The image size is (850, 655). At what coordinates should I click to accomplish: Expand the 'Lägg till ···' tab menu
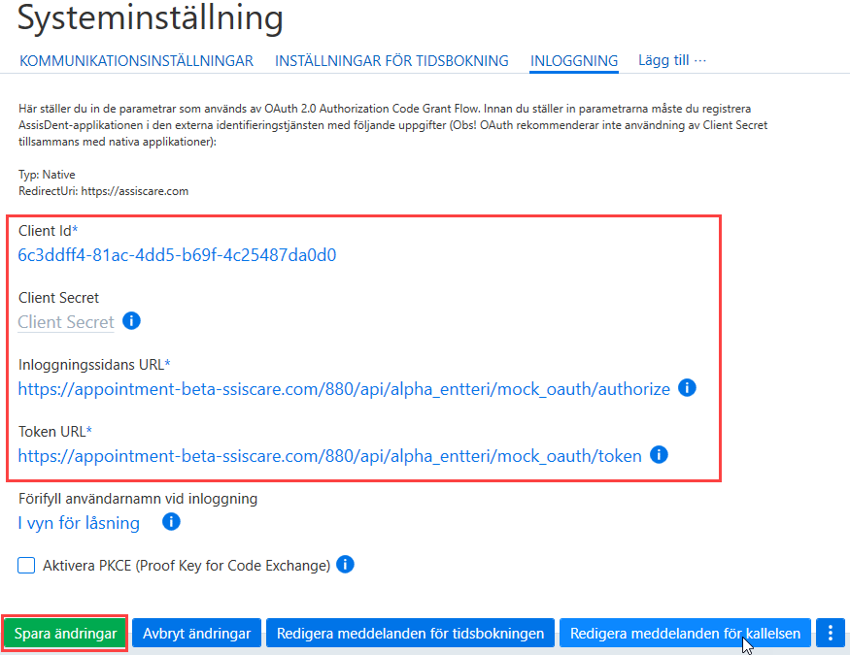pos(672,60)
